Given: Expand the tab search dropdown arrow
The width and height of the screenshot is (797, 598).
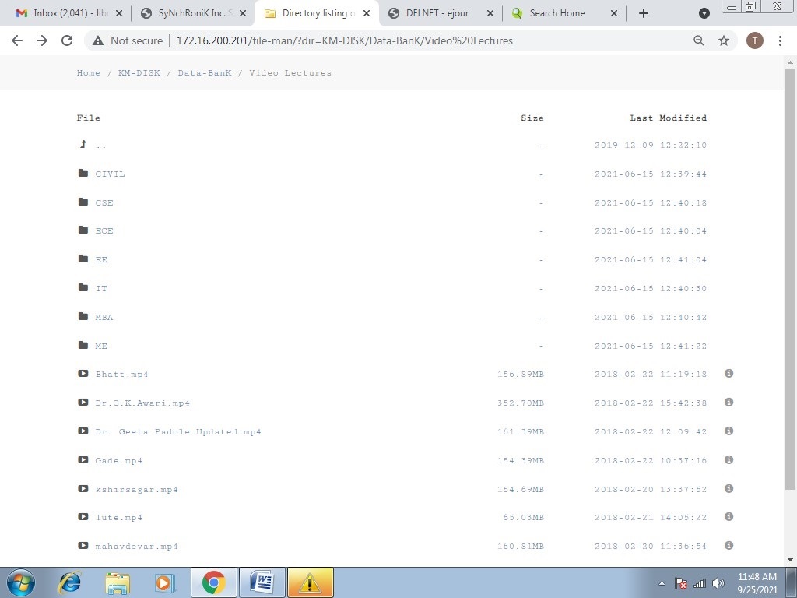Looking at the screenshot, I should (704, 13).
